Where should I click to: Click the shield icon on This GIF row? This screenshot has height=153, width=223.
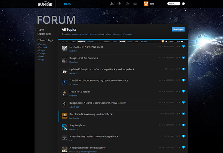pyautogui.click(x=183, y=80)
